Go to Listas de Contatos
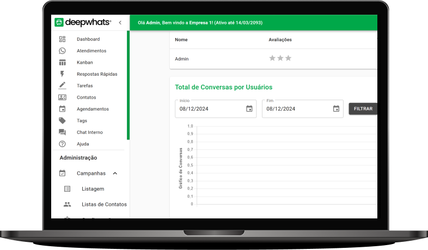 click(x=103, y=204)
